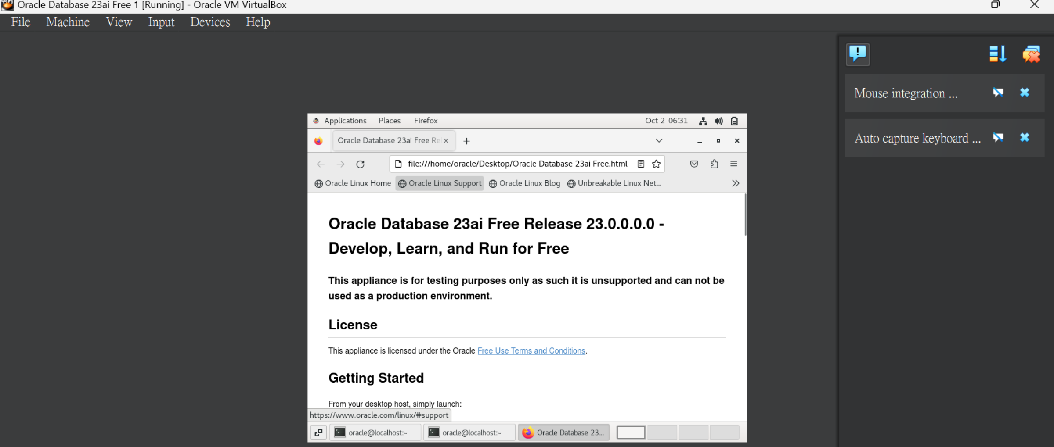Open the Oracle Linux Support bookmark

point(440,183)
